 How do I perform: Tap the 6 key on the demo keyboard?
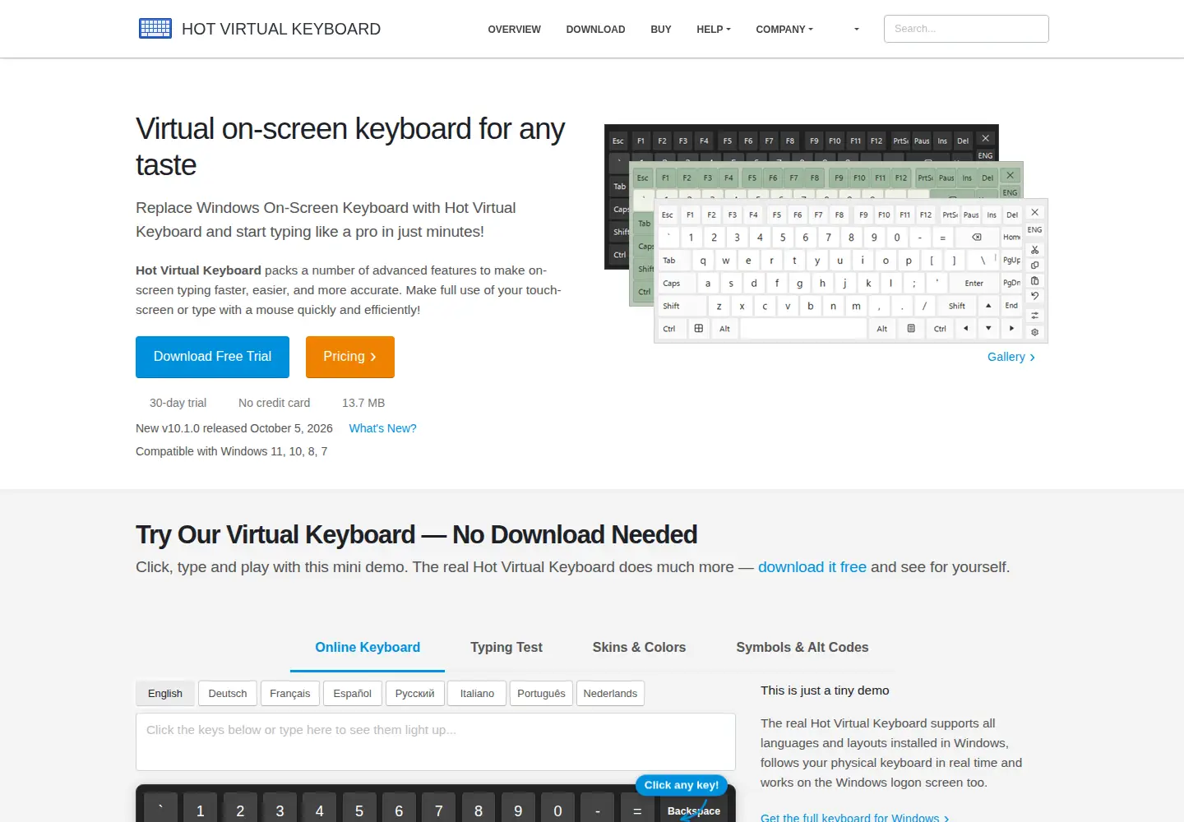pos(399,809)
